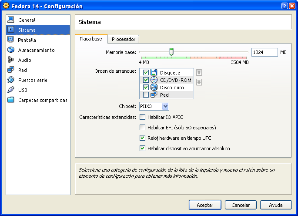Click the CD/DVD-ROM disc icon in boot order
298x216 pixels.
[x=154, y=80]
